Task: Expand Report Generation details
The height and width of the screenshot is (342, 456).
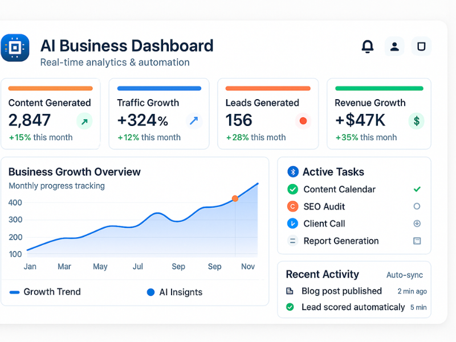Action: (417, 241)
